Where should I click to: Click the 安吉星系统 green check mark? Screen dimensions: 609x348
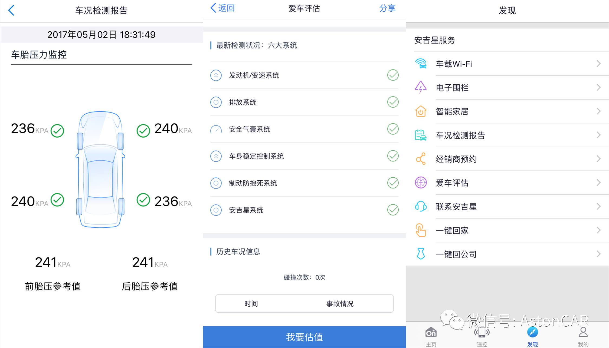[x=393, y=210]
